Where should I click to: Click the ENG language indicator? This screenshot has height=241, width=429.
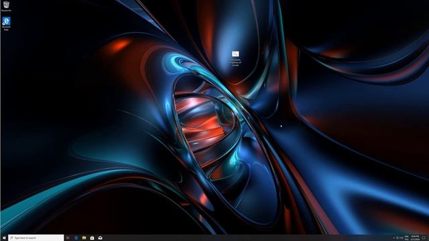pyautogui.click(x=407, y=238)
